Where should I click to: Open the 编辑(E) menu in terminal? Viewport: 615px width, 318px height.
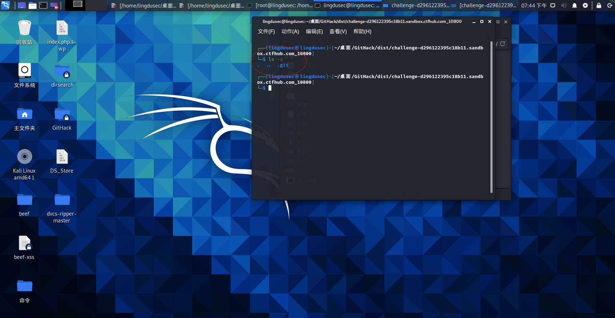(314, 32)
